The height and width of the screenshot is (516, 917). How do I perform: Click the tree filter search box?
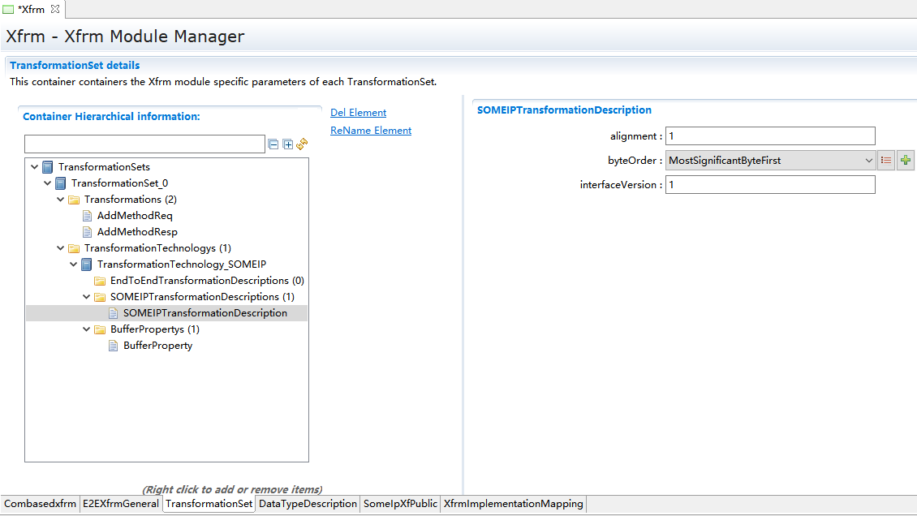tap(144, 144)
